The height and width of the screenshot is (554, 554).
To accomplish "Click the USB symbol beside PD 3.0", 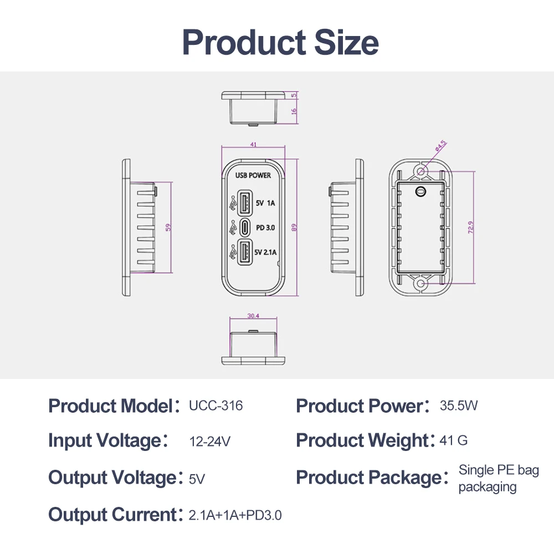I will point(232,228).
